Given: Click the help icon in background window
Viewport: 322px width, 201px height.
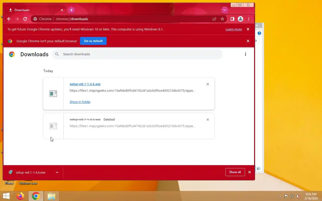Looking at the screenshot, I should (x=259, y=33).
